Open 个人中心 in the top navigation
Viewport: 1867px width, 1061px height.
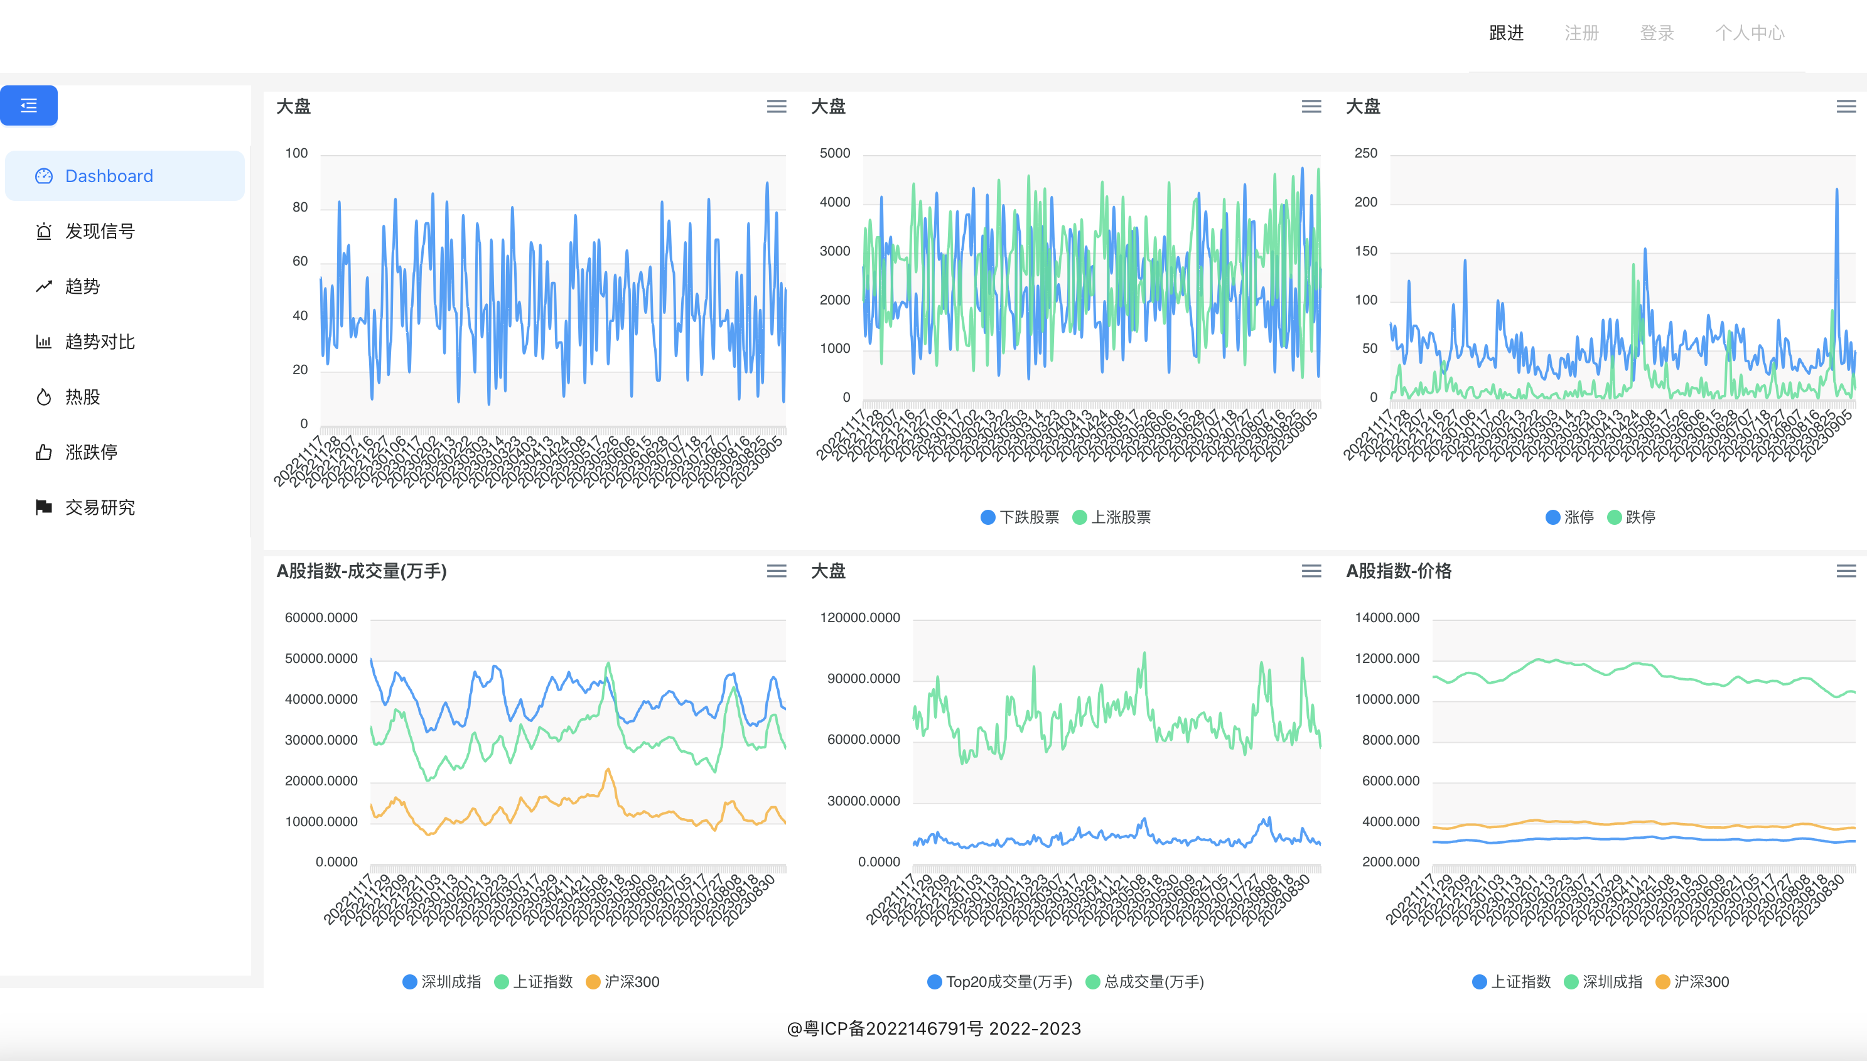pos(1749,33)
